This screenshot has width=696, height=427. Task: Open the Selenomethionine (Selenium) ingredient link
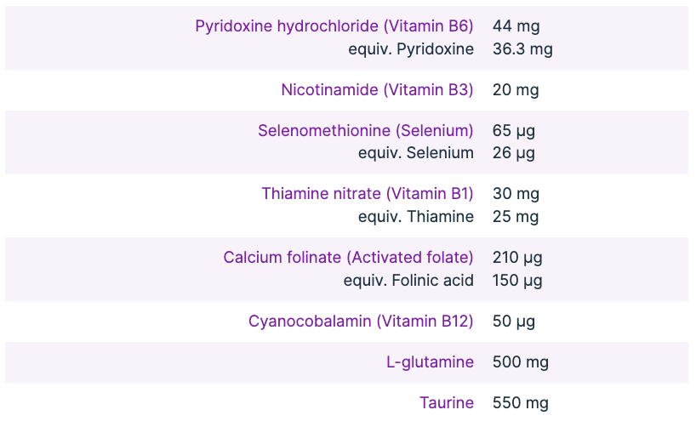click(x=365, y=131)
